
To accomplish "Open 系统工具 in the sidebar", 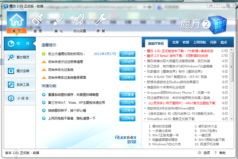I will [x=20, y=85].
